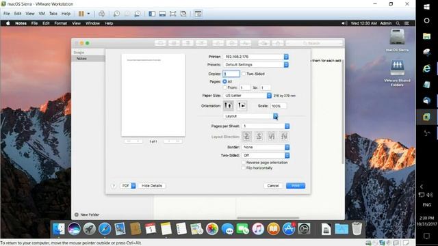This screenshot has height=246, width=438.
Task: Click the print preview page thumbnail
Action: click(153, 95)
